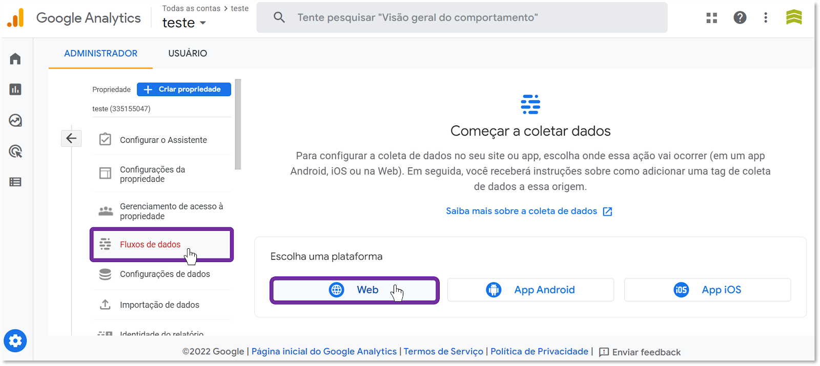Viewport: 820px width, 366px height.
Task: Choose the Web platform button
Action: (354, 290)
